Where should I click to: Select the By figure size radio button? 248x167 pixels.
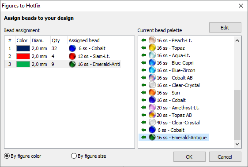click(74, 156)
